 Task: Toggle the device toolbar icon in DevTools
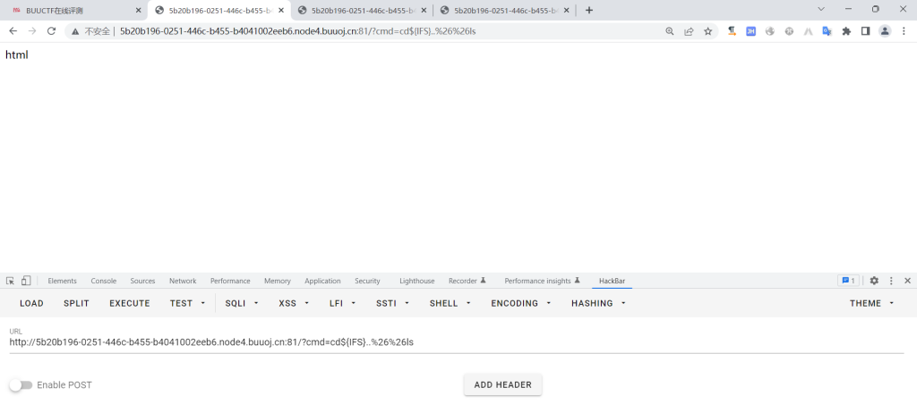[x=26, y=281]
